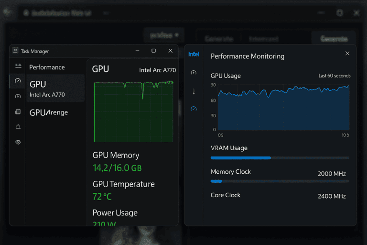Viewport: 367px width, 245px height.
Task: Click the Intel Arc A770 graph title
Action: point(157,70)
